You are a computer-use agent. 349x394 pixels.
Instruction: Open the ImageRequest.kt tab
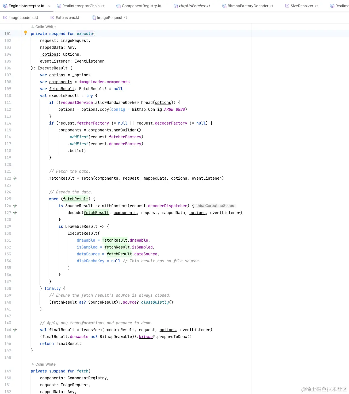click(x=109, y=18)
